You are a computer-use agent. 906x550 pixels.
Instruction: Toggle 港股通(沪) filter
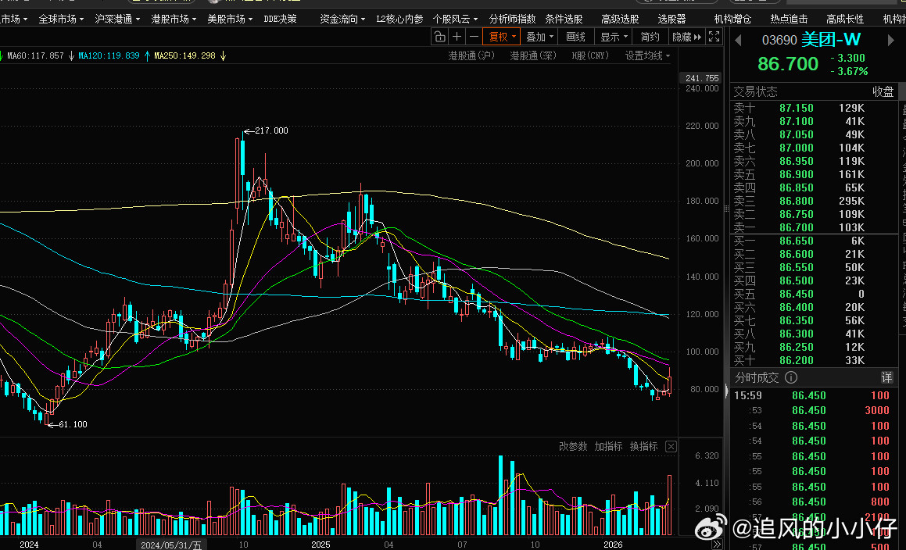[471, 56]
